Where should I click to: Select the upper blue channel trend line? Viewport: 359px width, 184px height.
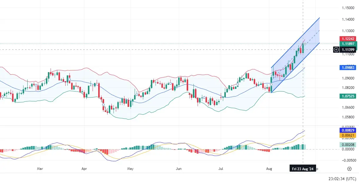point(295,43)
